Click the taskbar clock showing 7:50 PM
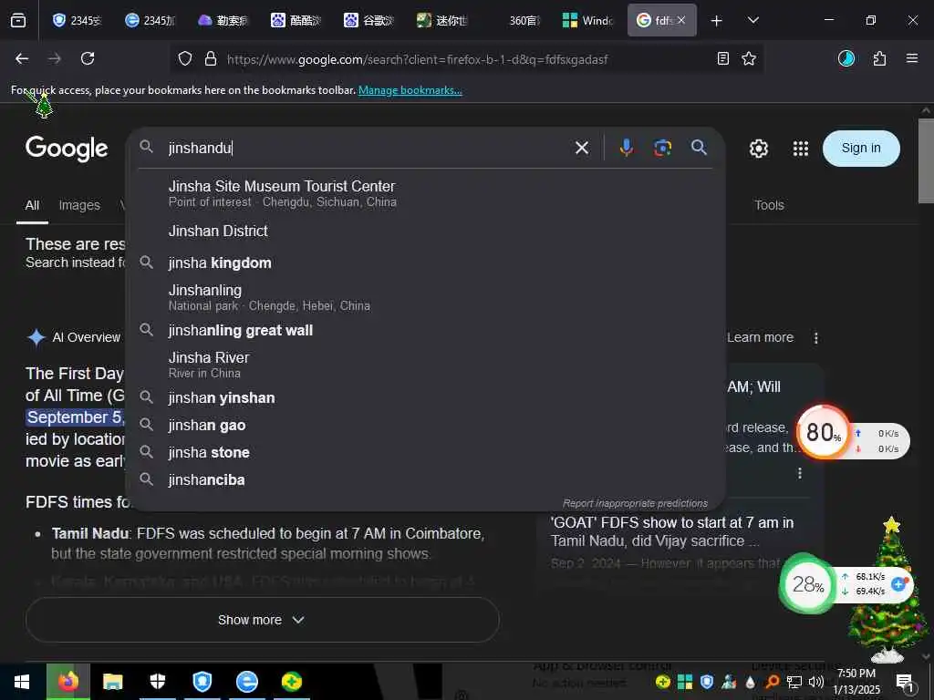 pos(856,681)
